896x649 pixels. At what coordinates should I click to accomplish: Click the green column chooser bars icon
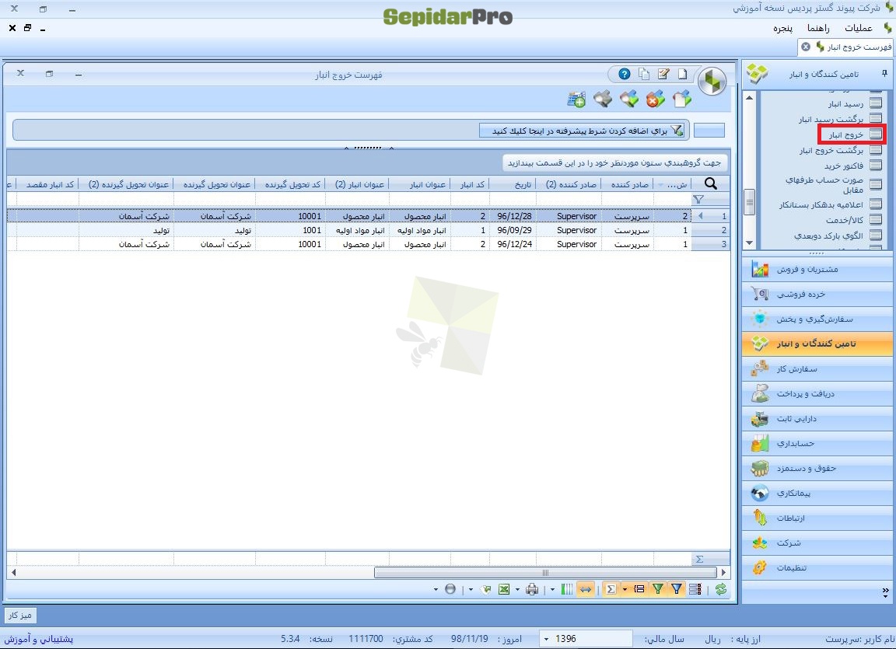(567, 589)
